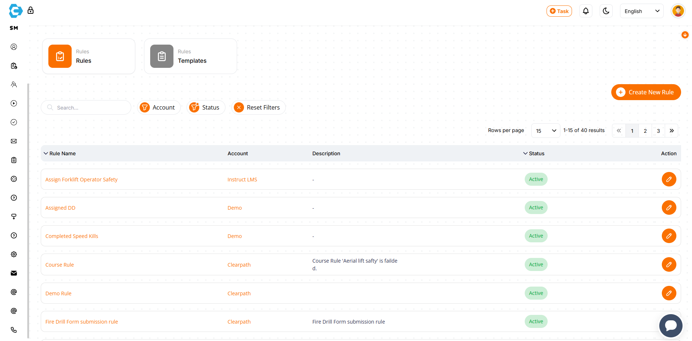
Task: Open the phone icon in sidebar
Action: [x=14, y=330]
